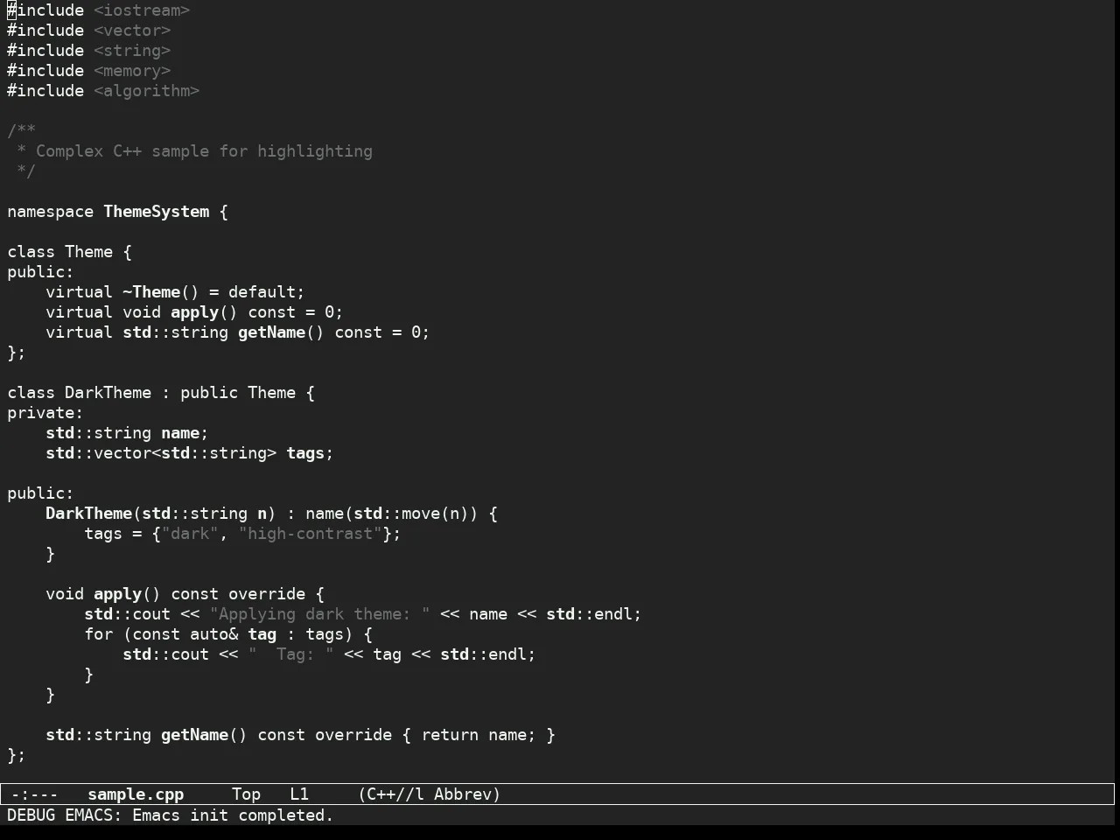1120x840 pixels.
Task: Click 'getName' in the override definition line
Action: (194, 735)
